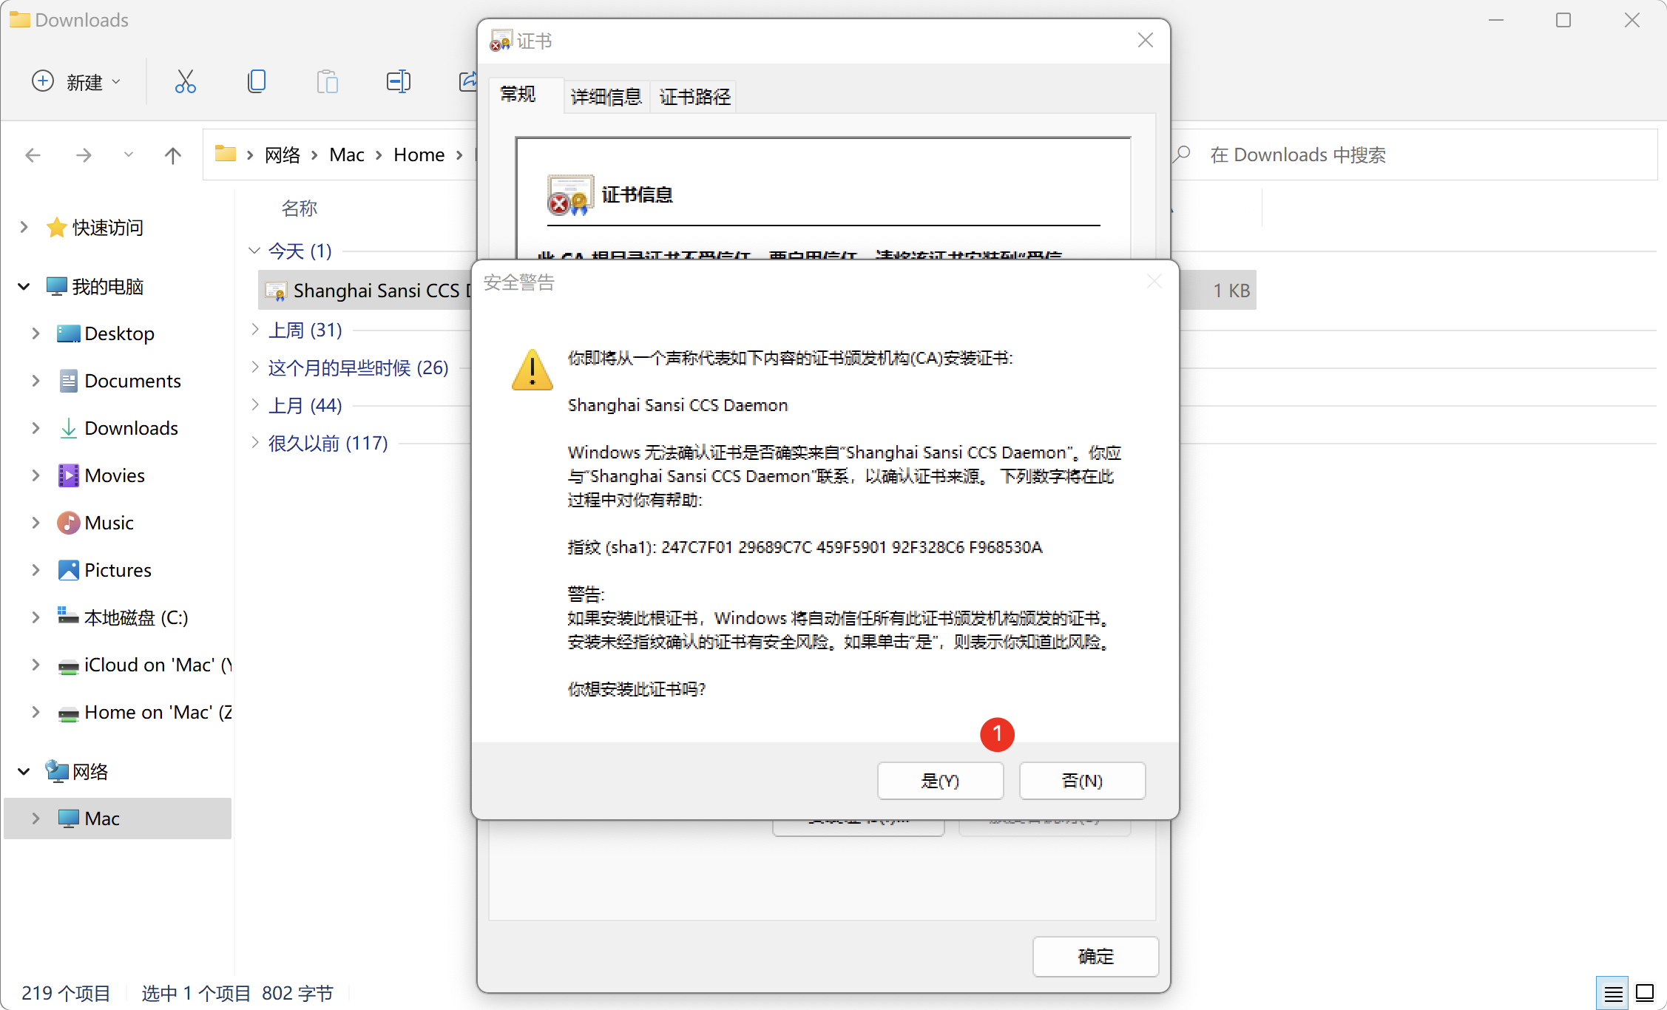Screen dimensions: 1667x1010
Task: Open recent locations dropdown chevron
Action: [x=129, y=155]
